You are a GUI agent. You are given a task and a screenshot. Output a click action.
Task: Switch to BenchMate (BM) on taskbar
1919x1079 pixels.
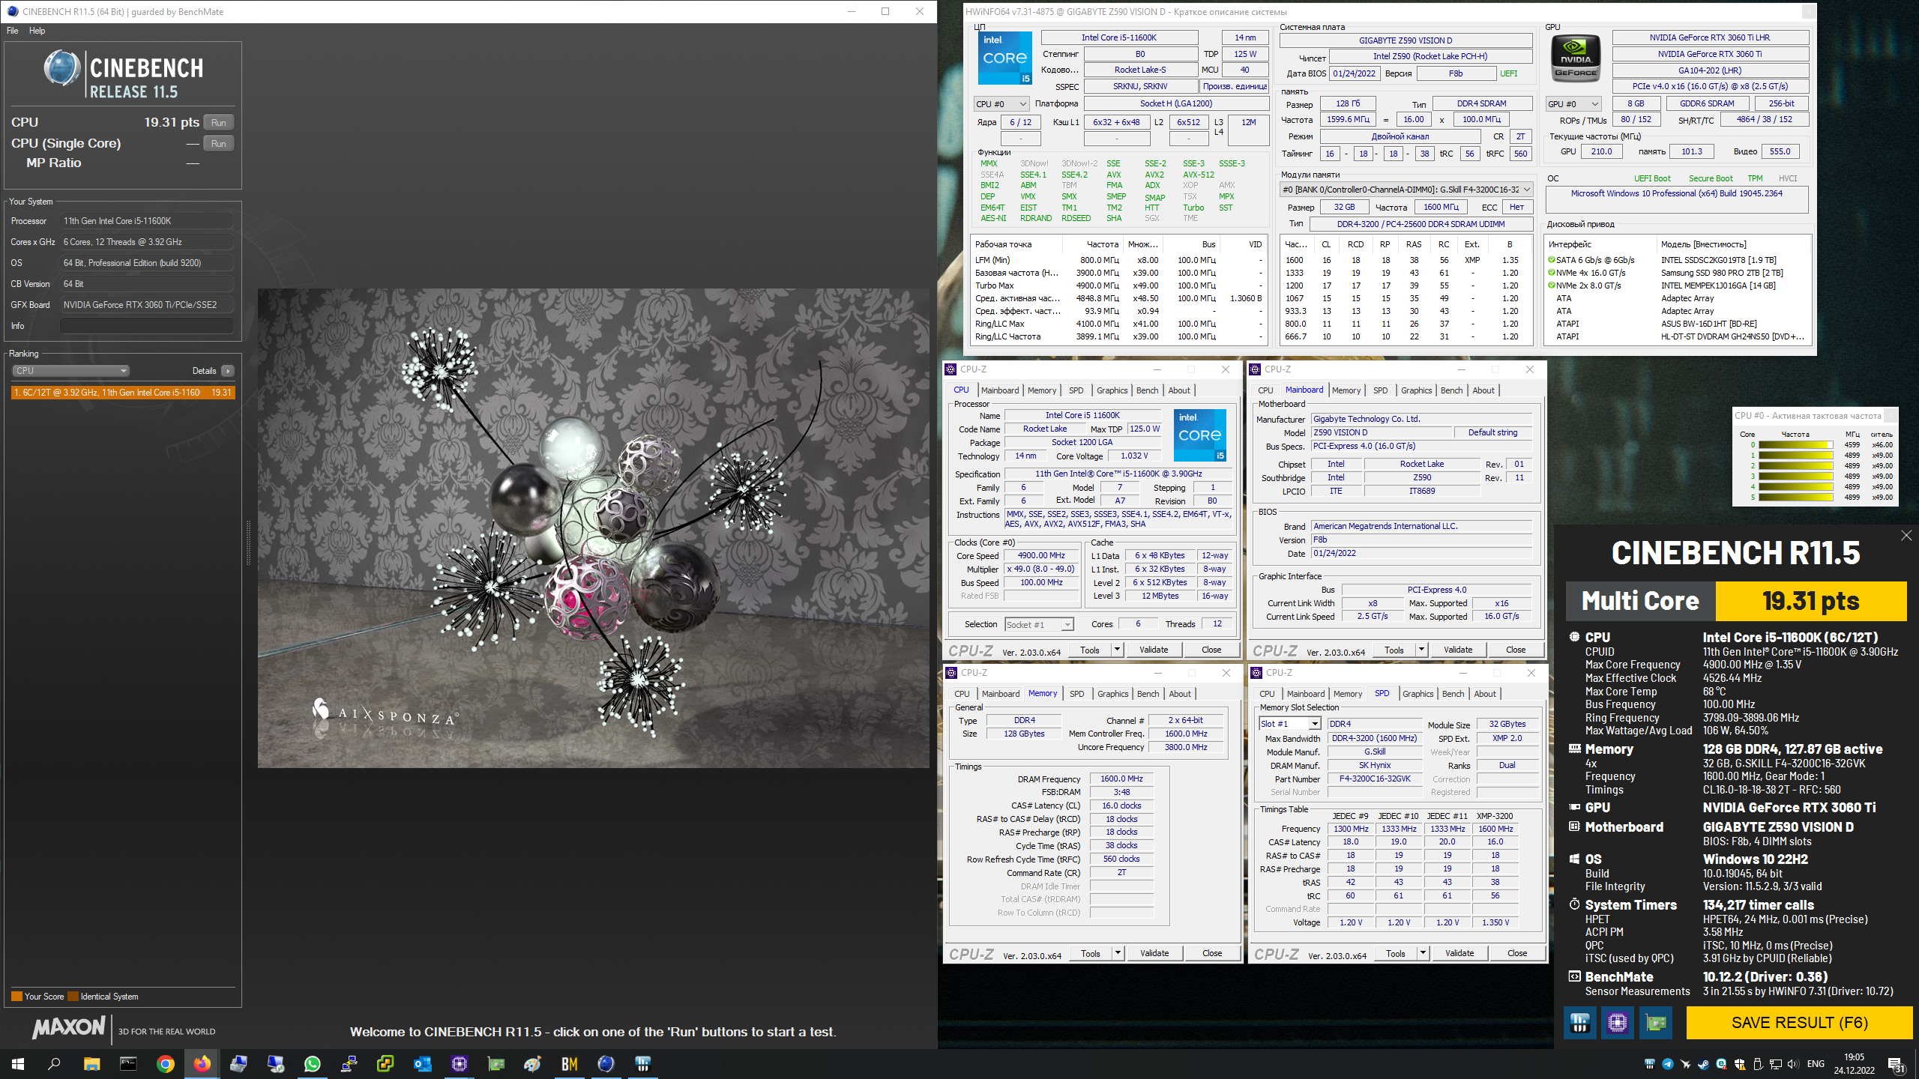(x=569, y=1064)
